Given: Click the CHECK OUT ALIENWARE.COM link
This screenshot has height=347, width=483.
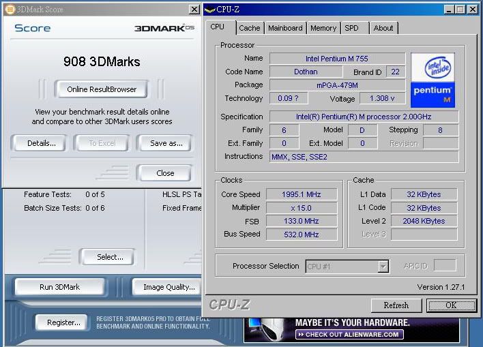Looking at the screenshot, I should [349, 335].
